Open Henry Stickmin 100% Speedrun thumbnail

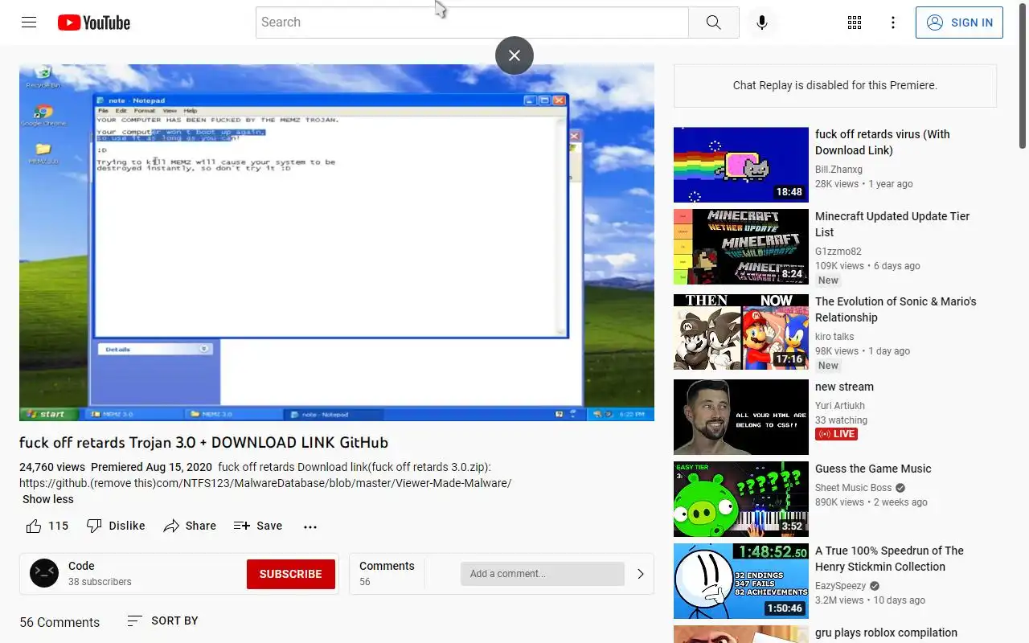(x=741, y=581)
